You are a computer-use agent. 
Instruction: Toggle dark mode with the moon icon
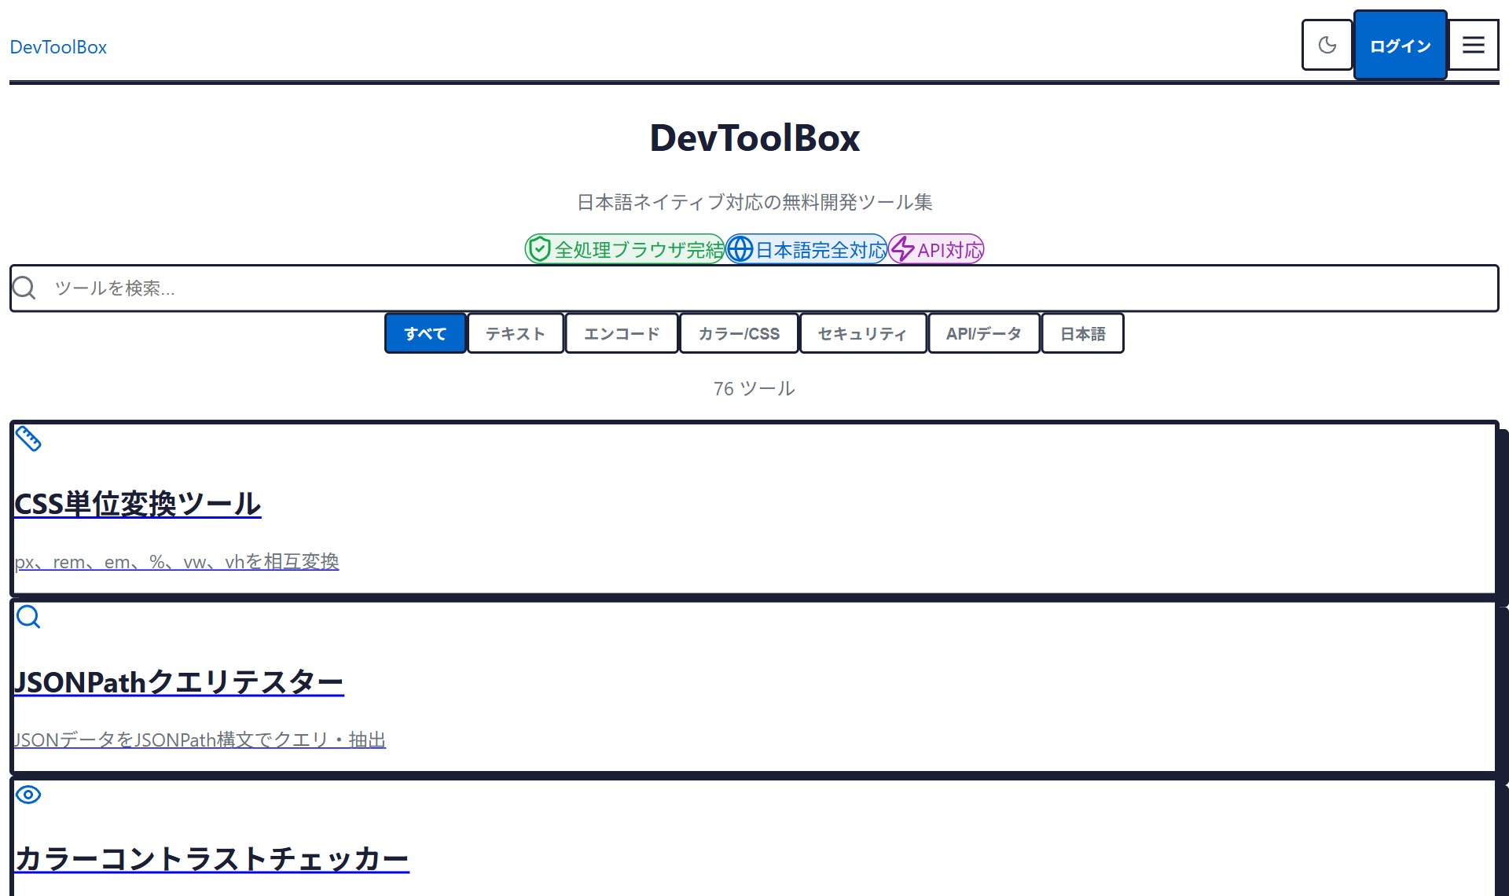tap(1327, 46)
